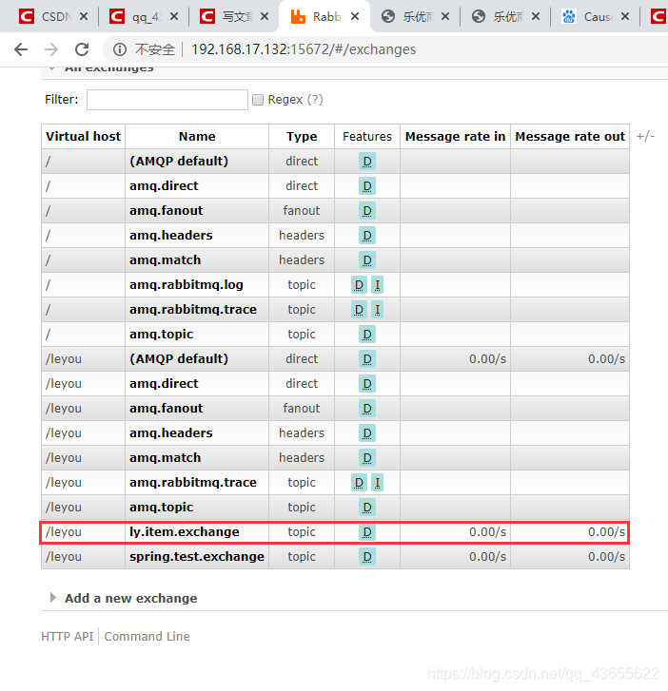Open amq.fanout exchange in /leyou vhost

[166, 408]
